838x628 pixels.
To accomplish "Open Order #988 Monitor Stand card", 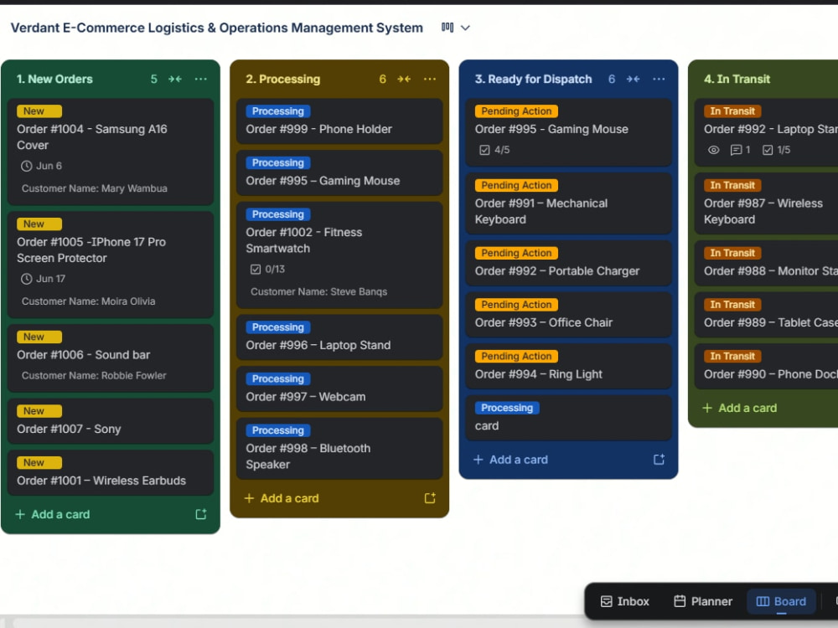I will click(x=767, y=263).
